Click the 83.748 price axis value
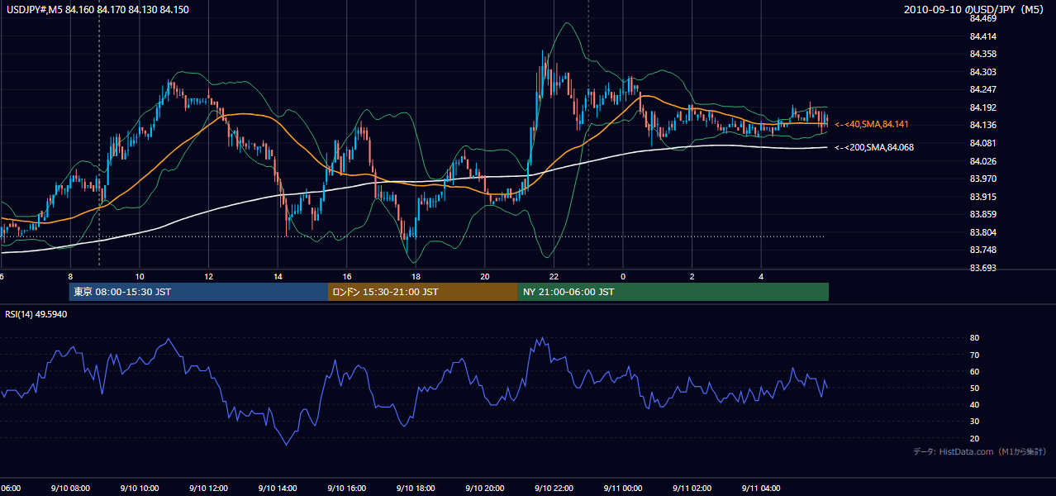 (x=982, y=250)
